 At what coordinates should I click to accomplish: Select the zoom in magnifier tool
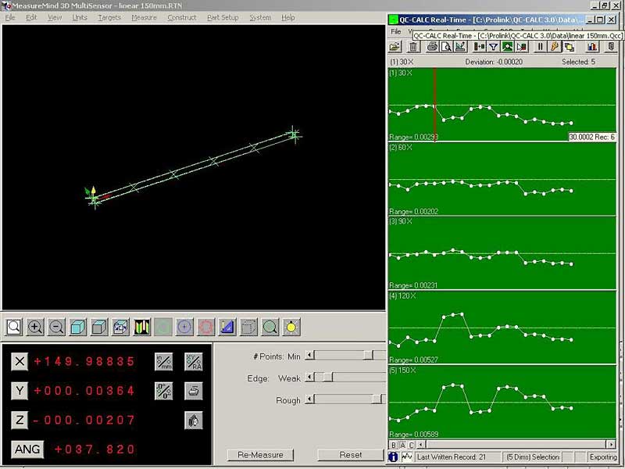pos(37,328)
